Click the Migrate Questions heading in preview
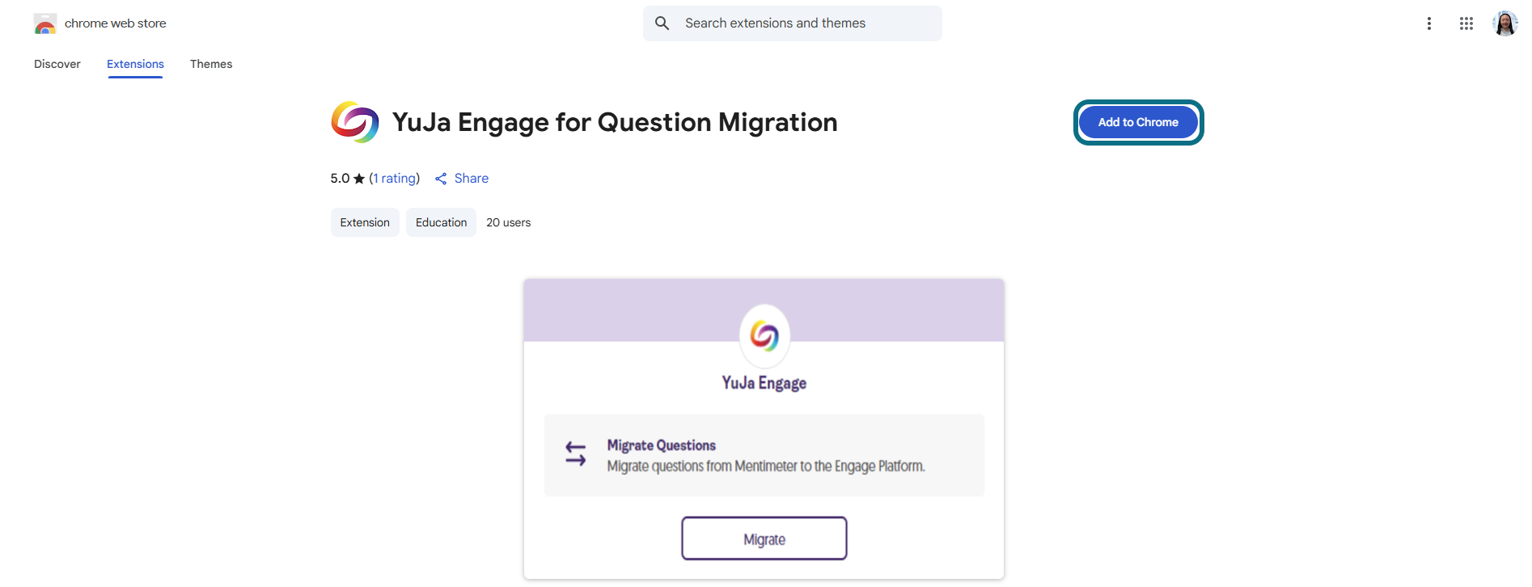The image size is (1532, 587). pyautogui.click(x=662, y=446)
